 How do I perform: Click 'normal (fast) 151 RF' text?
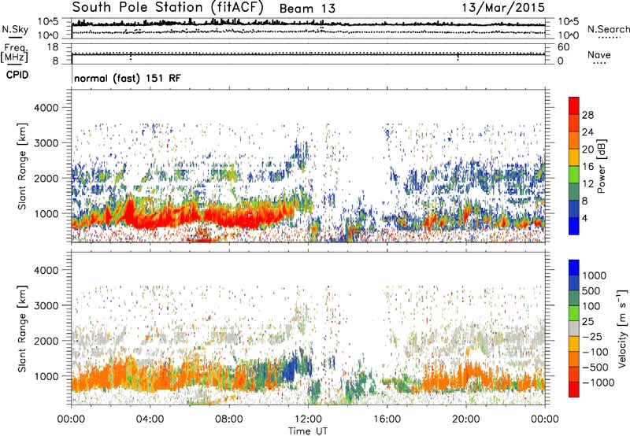[x=128, y=78]
